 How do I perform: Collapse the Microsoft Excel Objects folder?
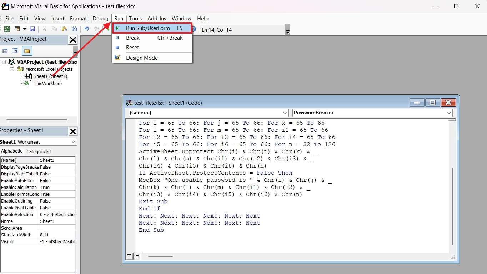pos(12,69)
